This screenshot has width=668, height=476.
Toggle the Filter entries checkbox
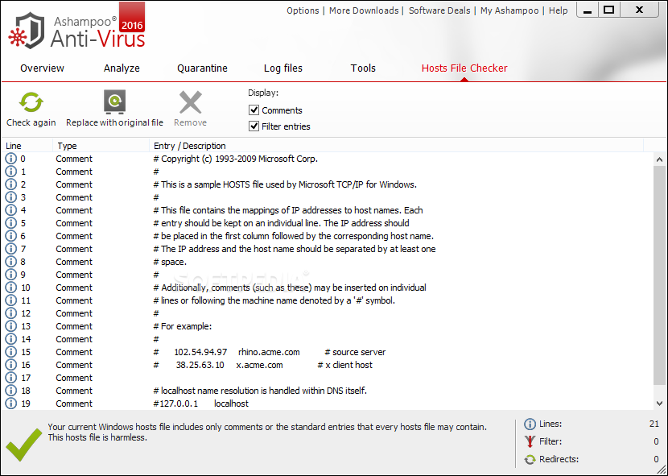click(x=254, y=126)
